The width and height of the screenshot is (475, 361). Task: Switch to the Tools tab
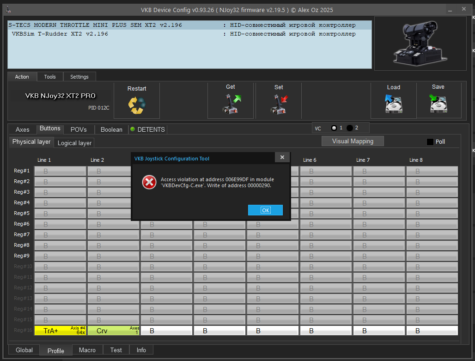click(x=50, y=77)
